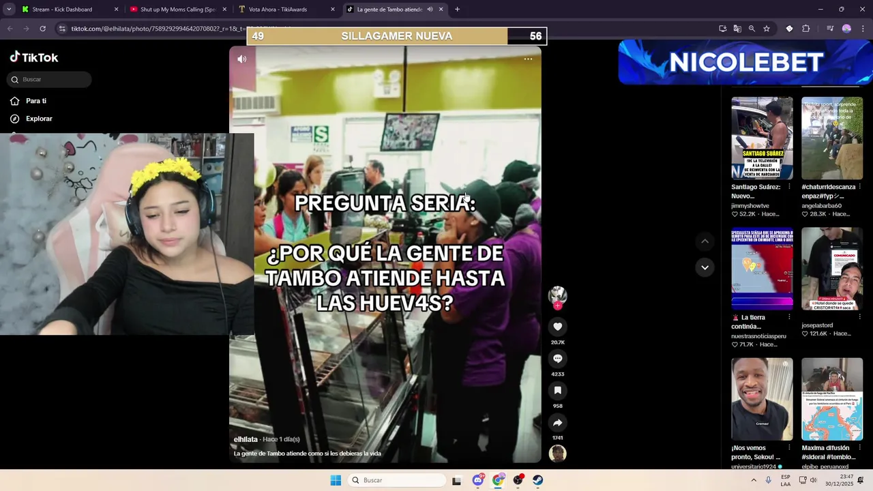Open La tierra continúa video thumbnail

click(x=762, y=269)
